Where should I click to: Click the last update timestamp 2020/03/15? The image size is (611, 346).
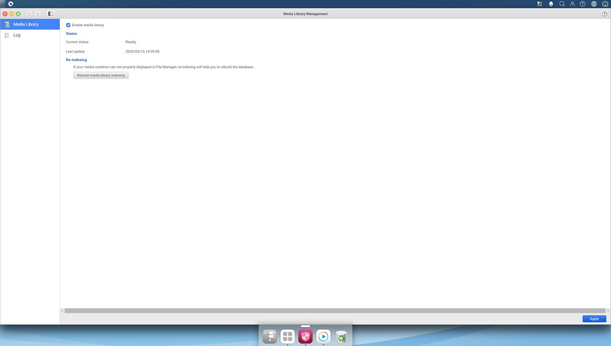142,52
